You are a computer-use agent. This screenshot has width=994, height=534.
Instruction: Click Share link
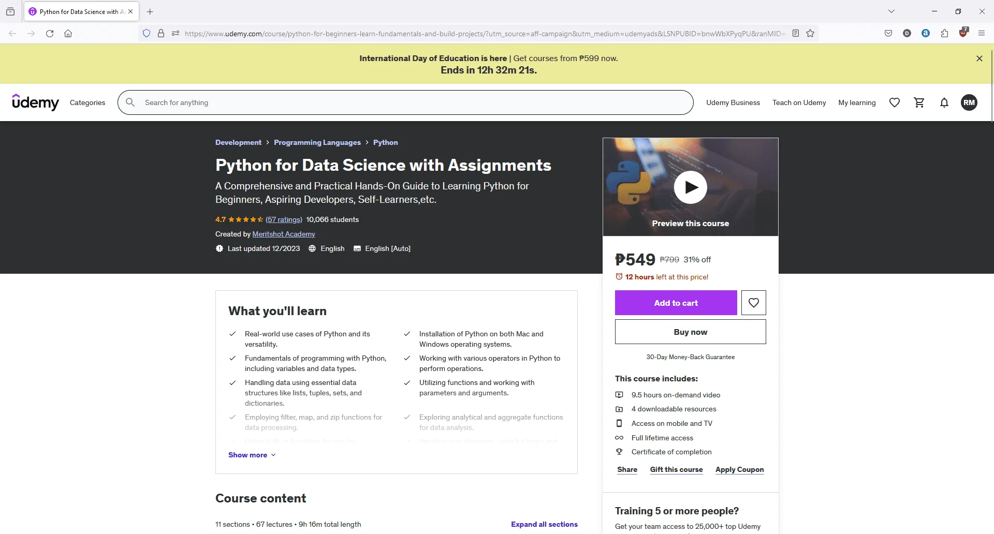(x=627, y=469)
